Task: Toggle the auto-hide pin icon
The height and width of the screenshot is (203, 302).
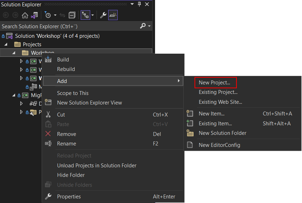Action: pyautogui.click(x=140, y=4)
